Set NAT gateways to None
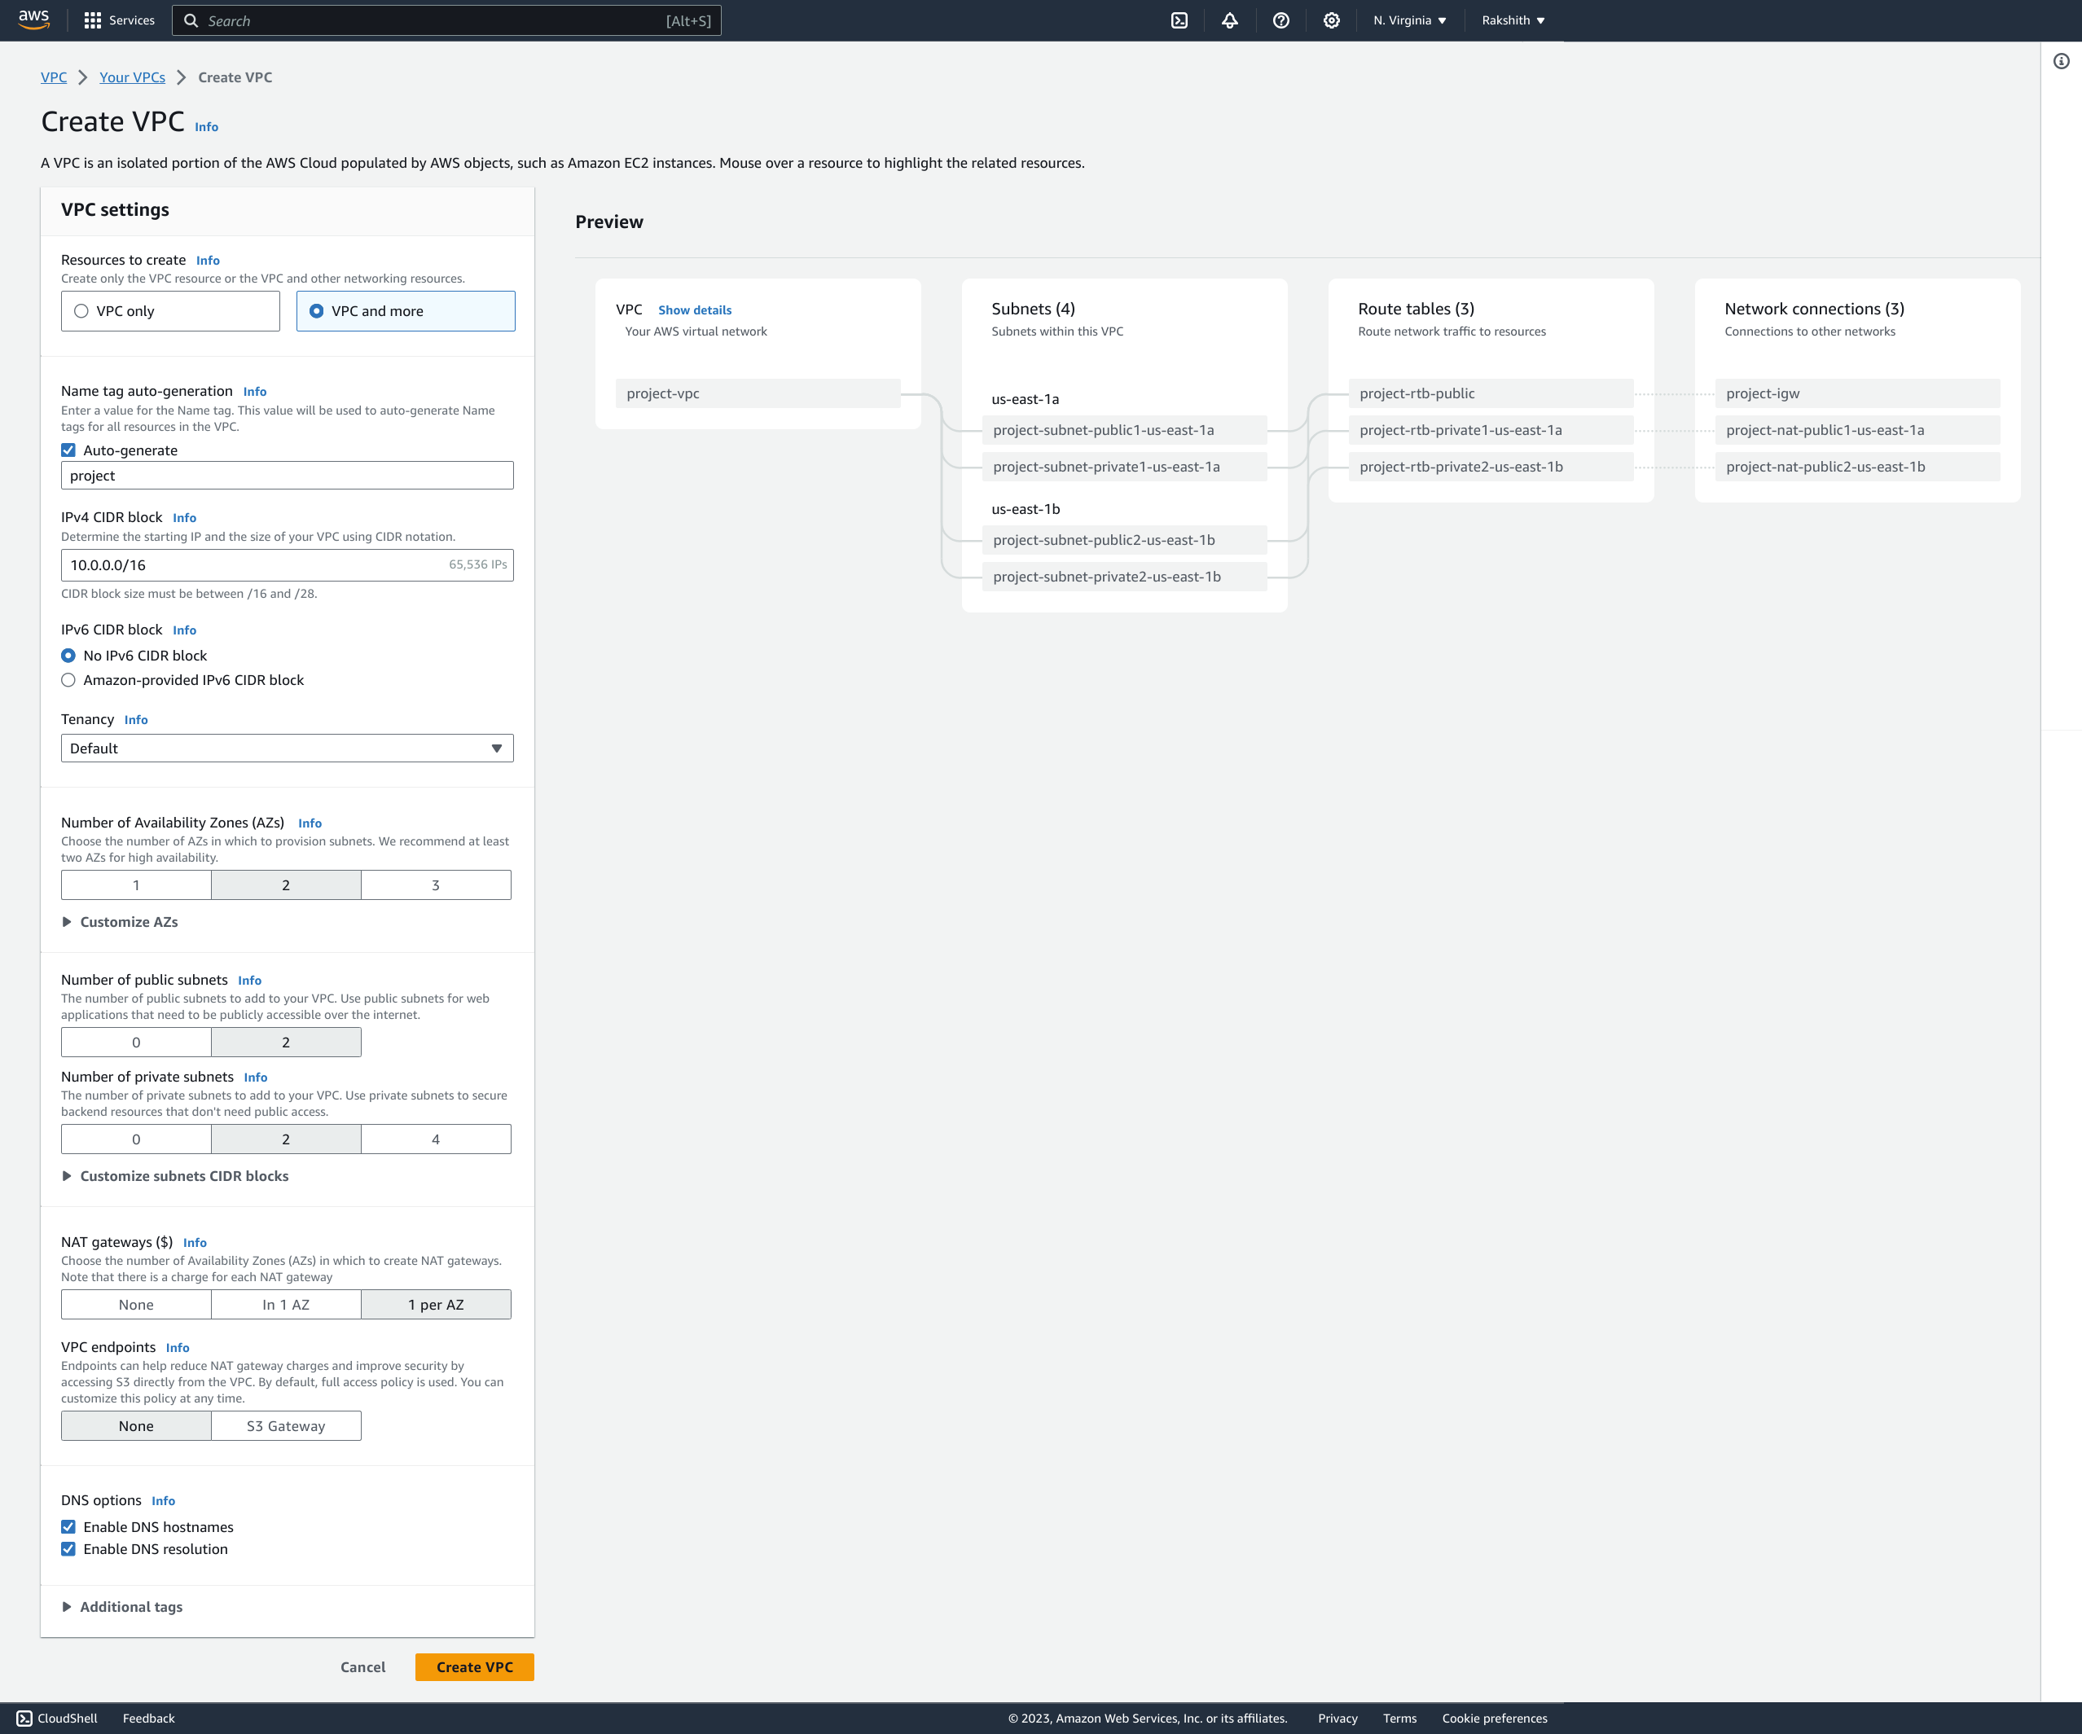The height and width of the screenshot is (1734, 2082). point(136,1305)
